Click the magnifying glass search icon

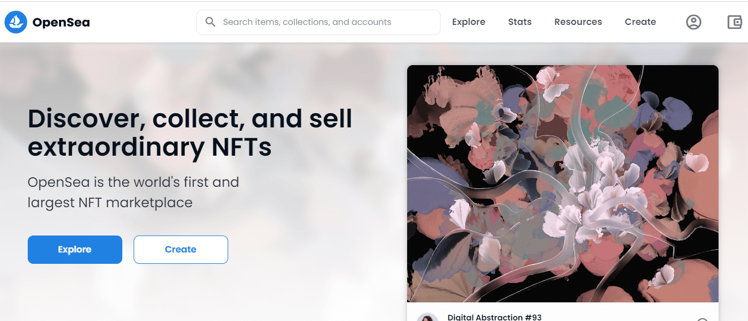pos(210,22)
